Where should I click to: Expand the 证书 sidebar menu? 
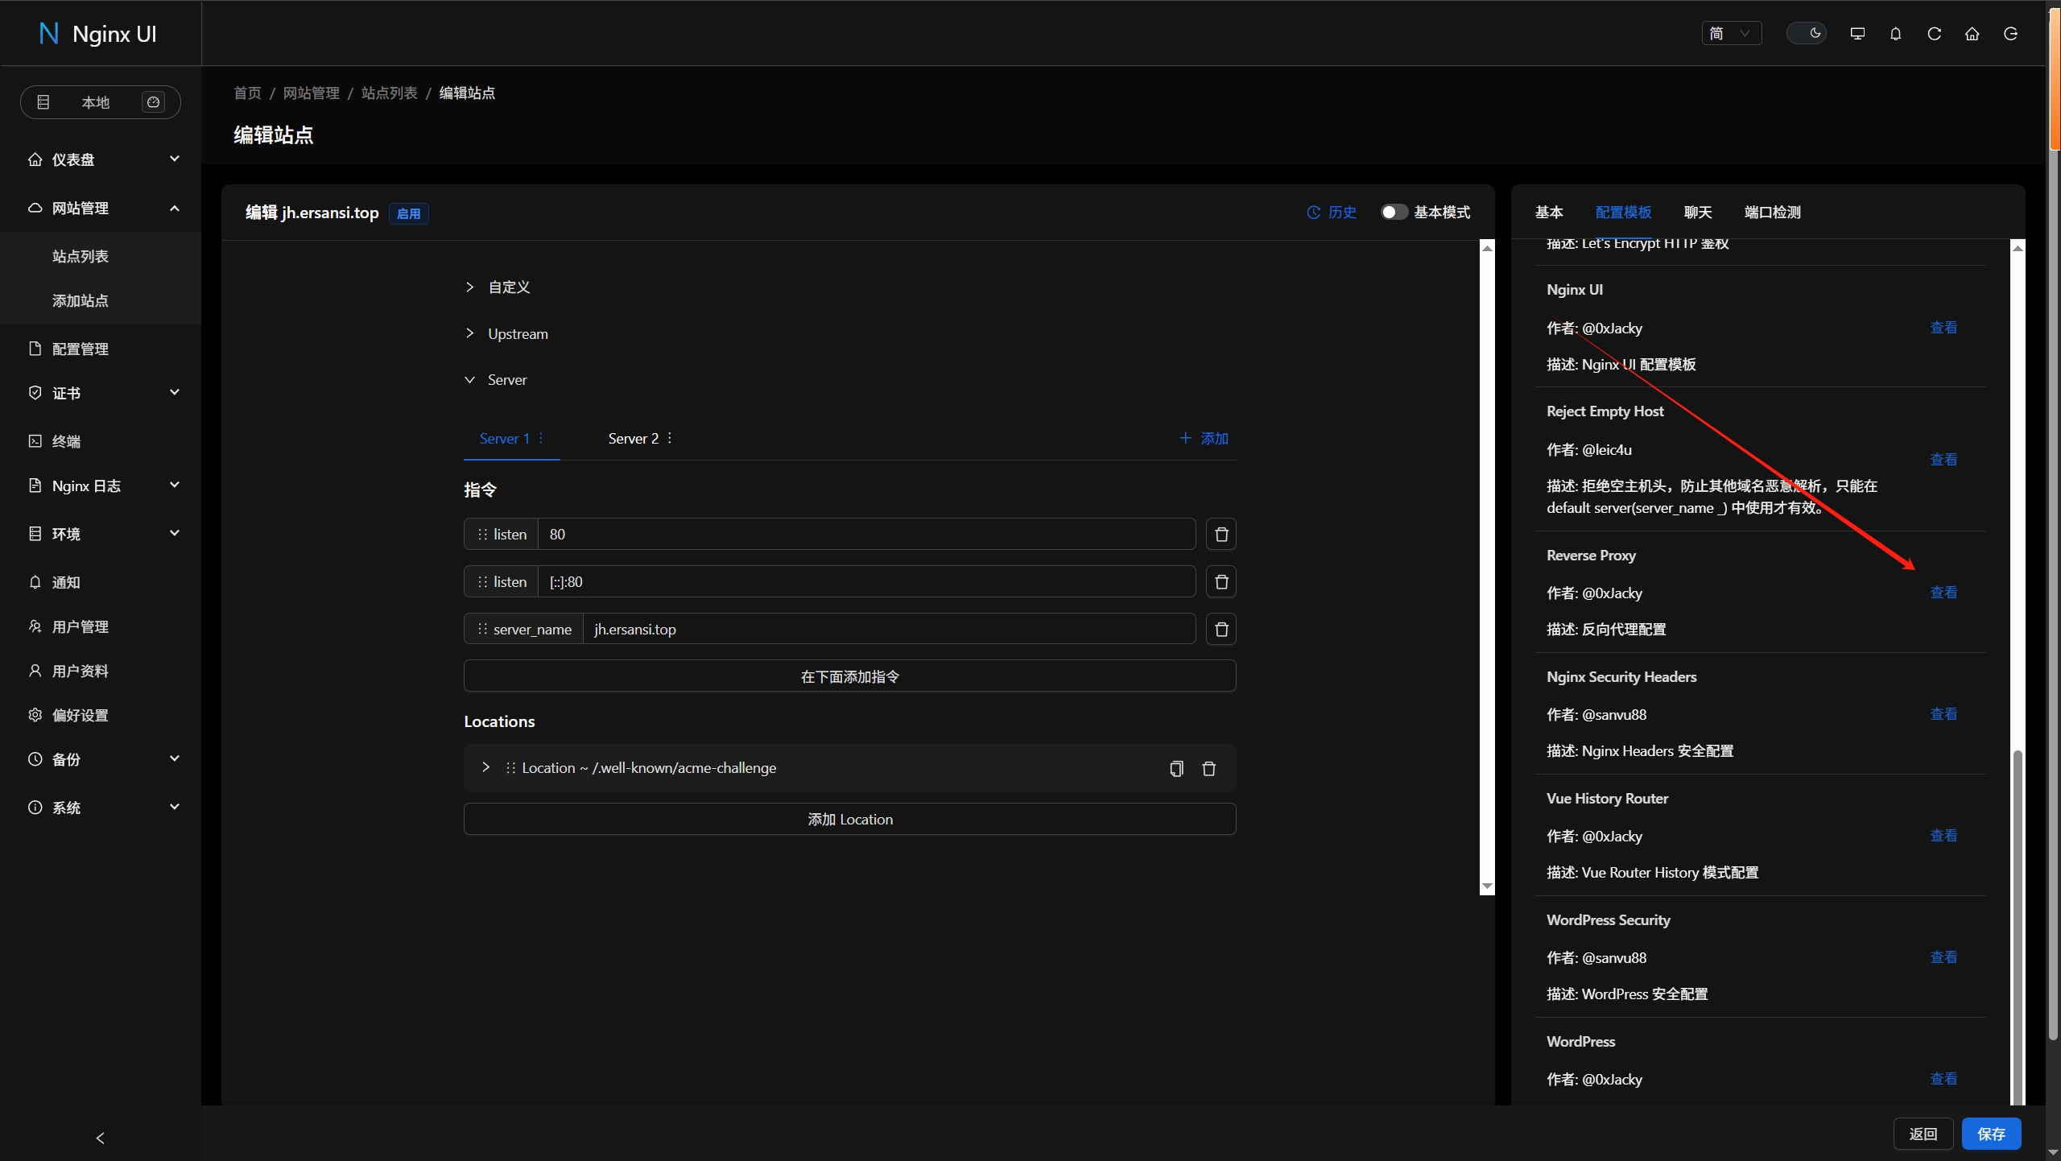(101, 393)
